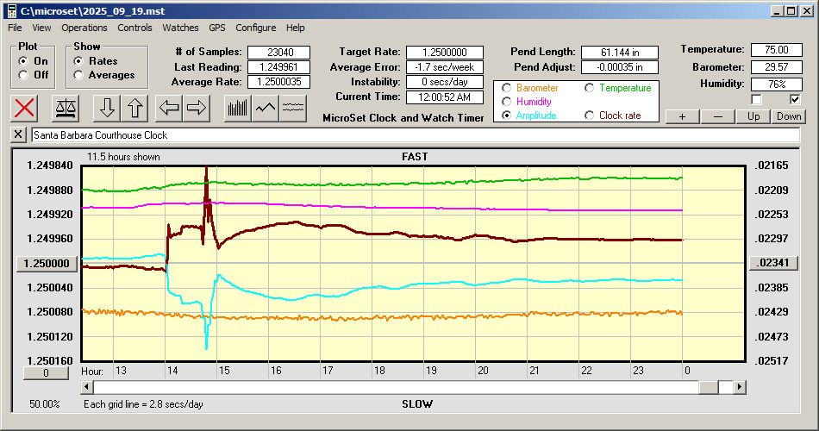Image resolution: width=819 pixels, height=431 pixels.
Task: Open the Configure menu
Action: (x=256, y=28)
